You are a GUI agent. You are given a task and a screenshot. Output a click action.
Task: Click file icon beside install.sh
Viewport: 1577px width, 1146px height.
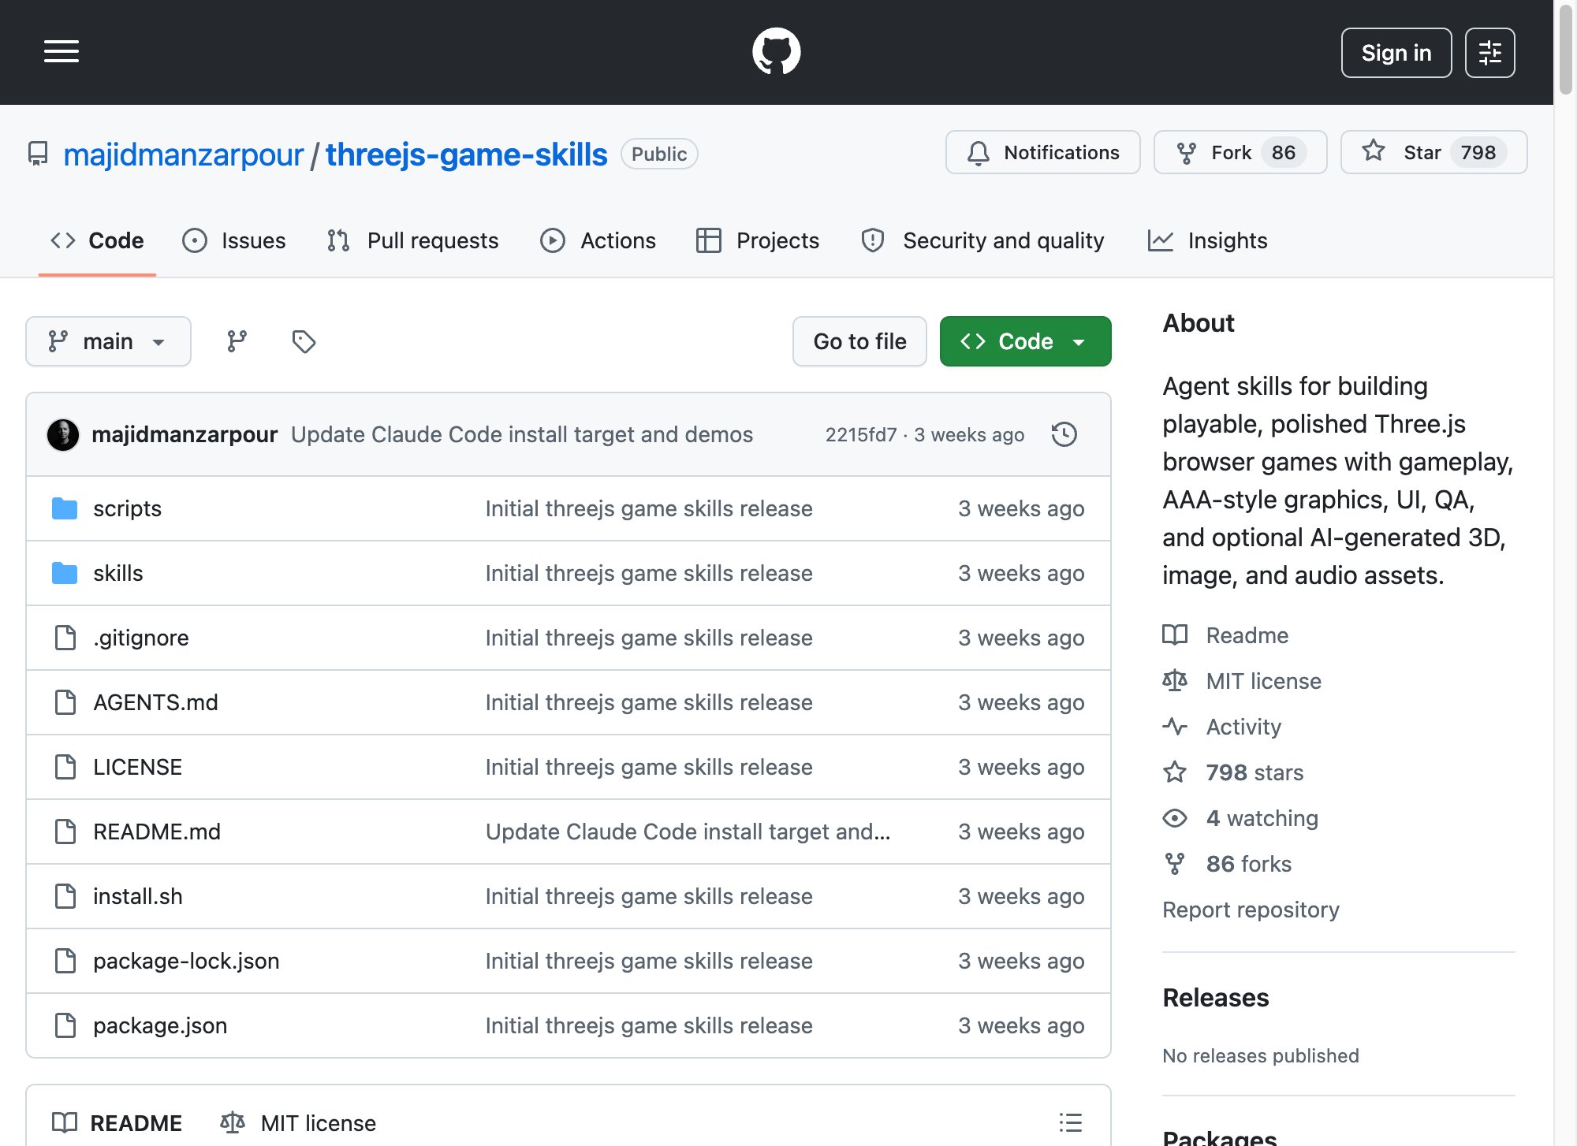click(x=65, y=896)
